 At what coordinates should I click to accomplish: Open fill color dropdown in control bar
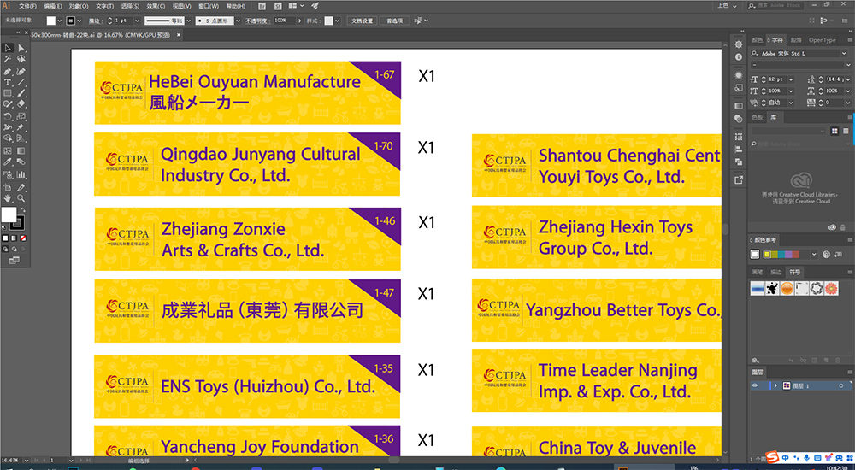[60, 21]
